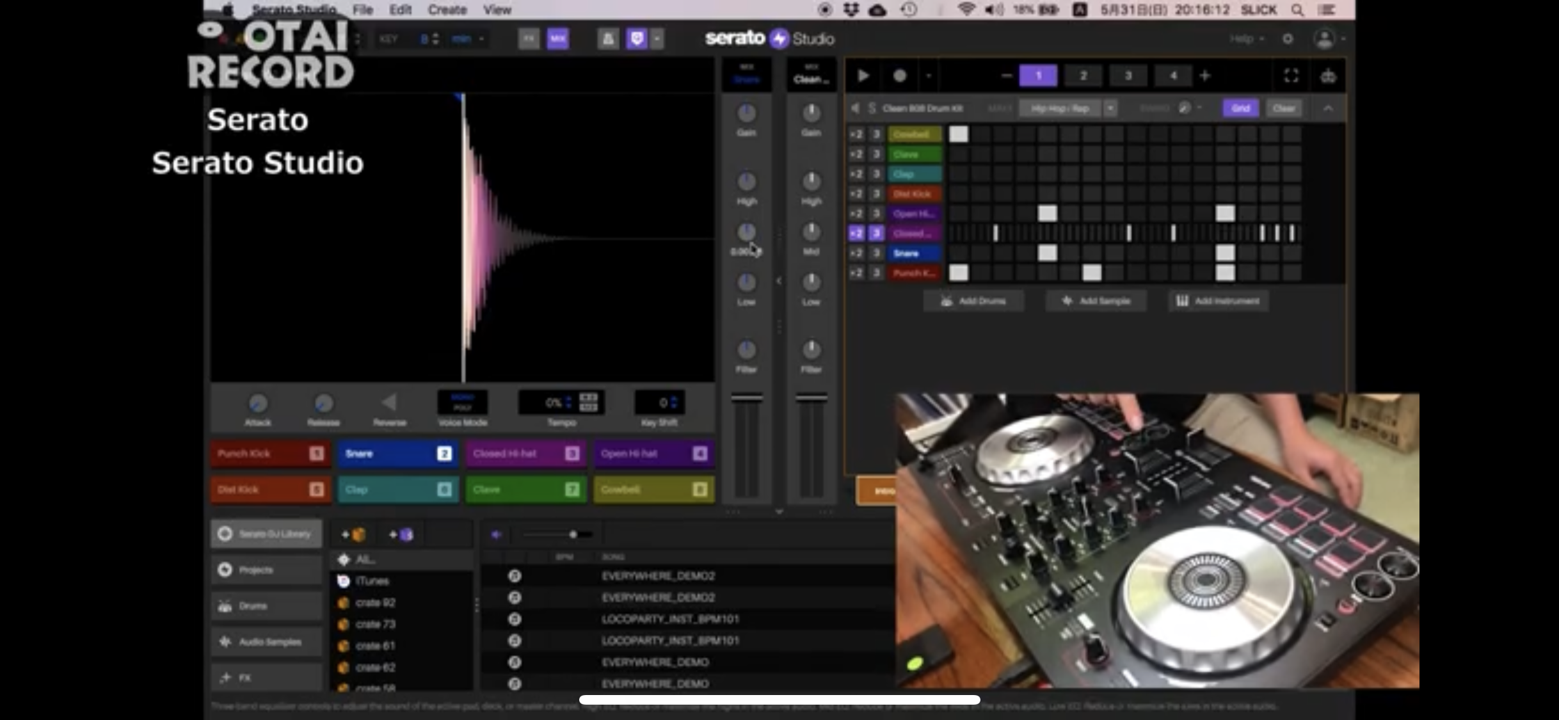Select the Clap row label in sequencer
This screenshot has height=720, width=1559.
point(914,173)
